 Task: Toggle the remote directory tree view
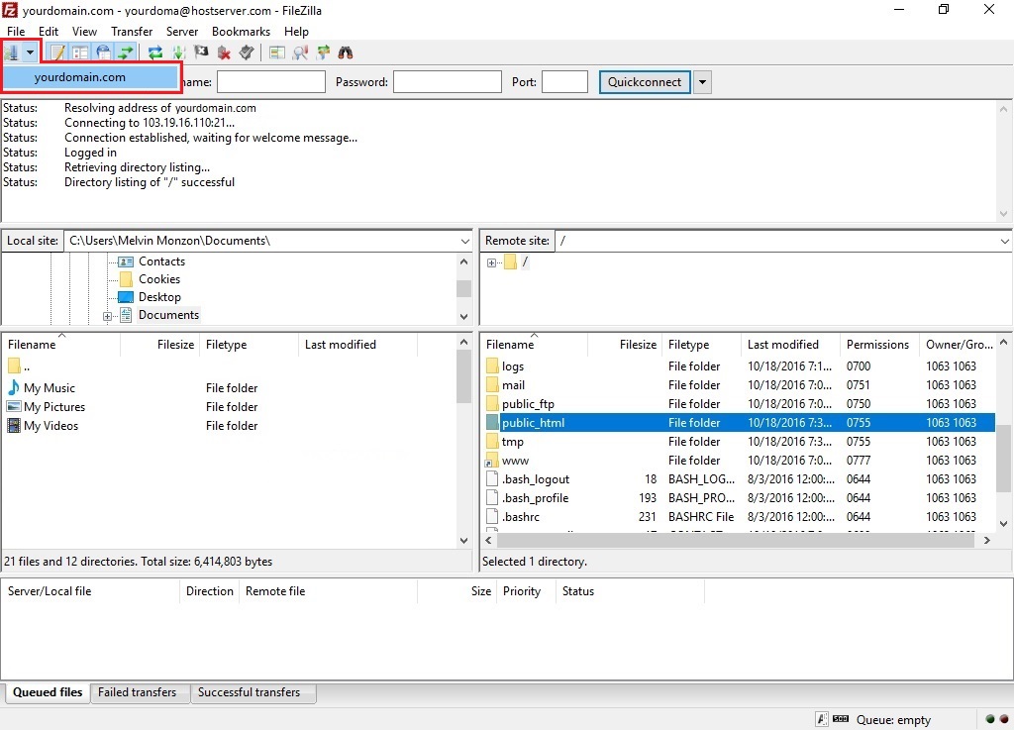click(103, 52)
